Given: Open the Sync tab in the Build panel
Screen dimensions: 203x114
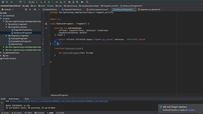Looking at the screenshot, I should [x=27, y=99].
